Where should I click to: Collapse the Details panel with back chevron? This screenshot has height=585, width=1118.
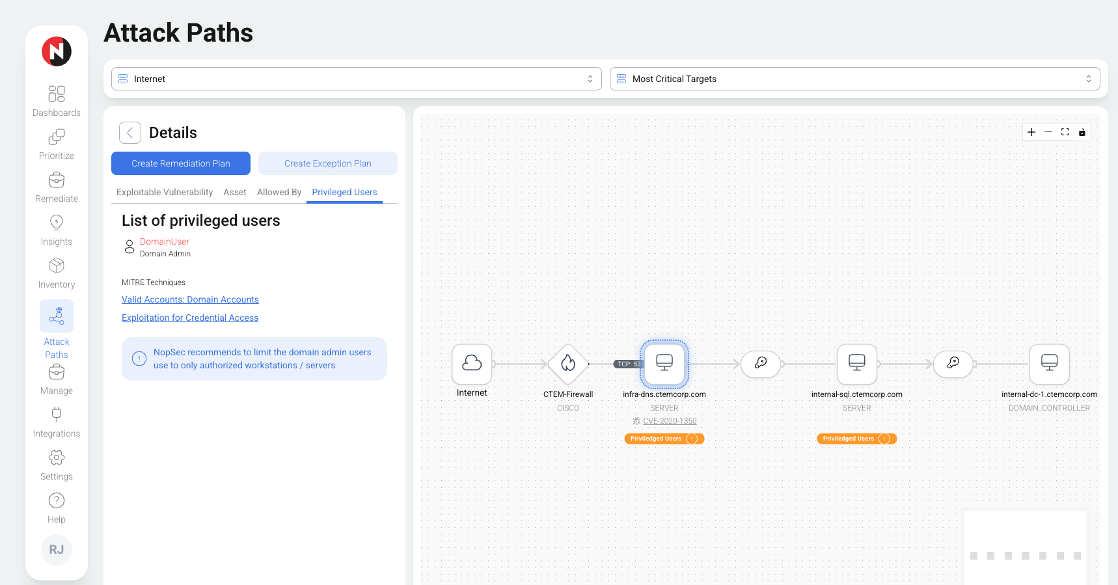point(130,133)
